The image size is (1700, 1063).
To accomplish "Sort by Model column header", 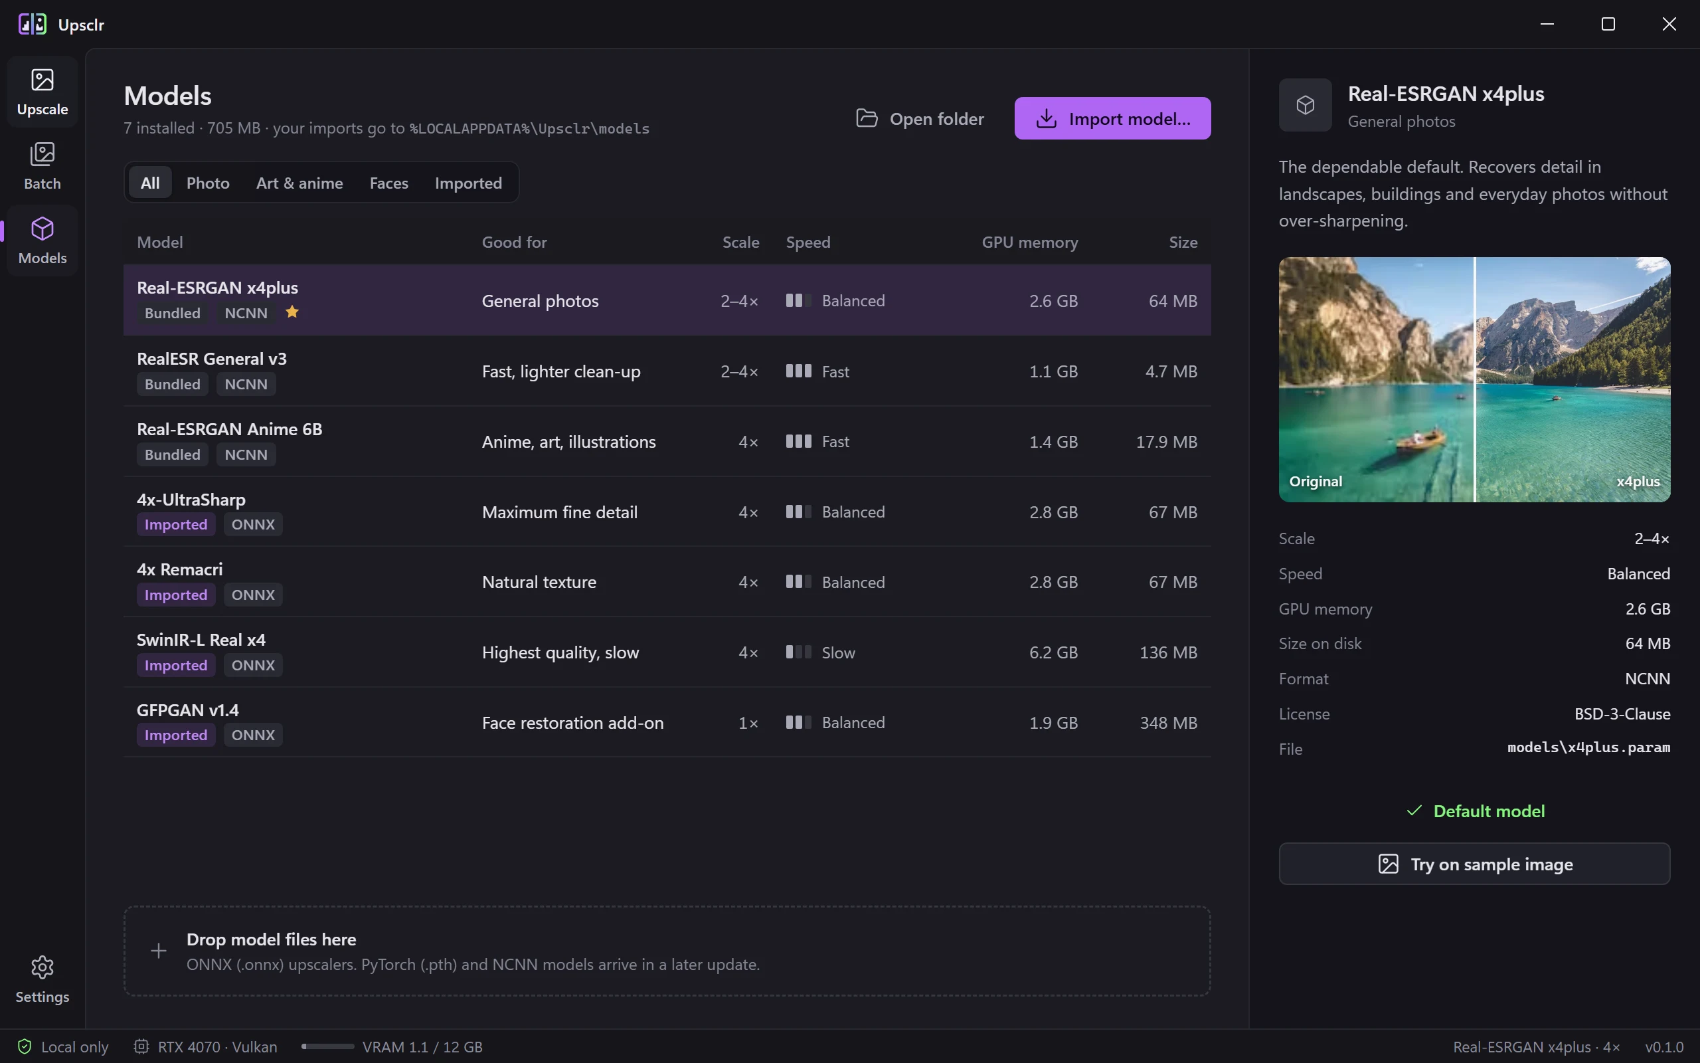I will [159, 242].
